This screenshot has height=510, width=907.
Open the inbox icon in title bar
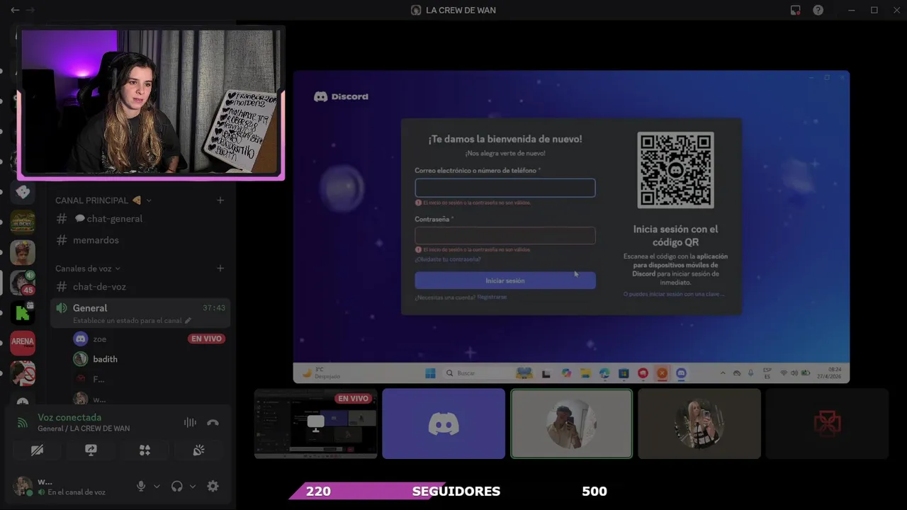click(795, 10)
